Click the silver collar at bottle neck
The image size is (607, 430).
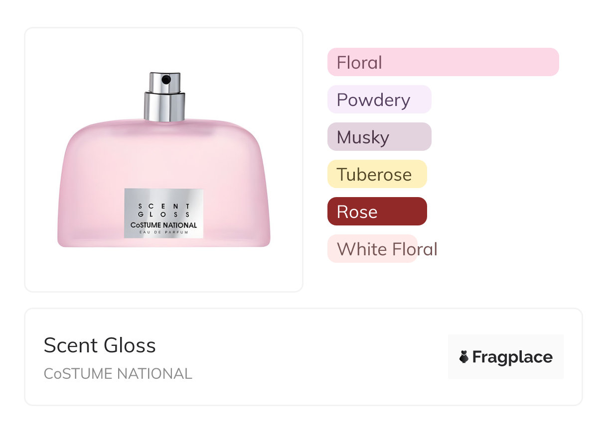click(x=164, y=106)
